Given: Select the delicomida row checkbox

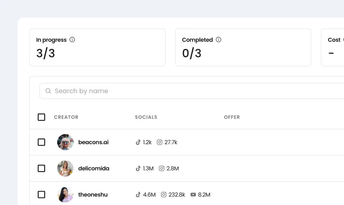Looking at the screenshot, I should (42, 168).
